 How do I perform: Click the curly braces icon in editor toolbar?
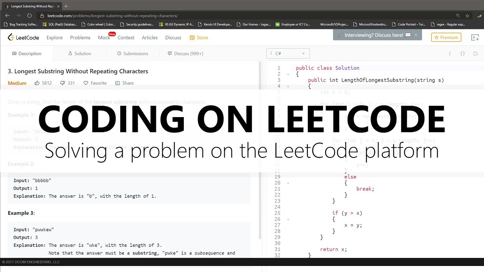[x=462, y=53]
